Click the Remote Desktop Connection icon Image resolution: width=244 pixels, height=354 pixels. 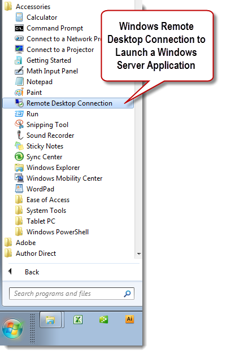pyautogui.click(x=19, y=103)
